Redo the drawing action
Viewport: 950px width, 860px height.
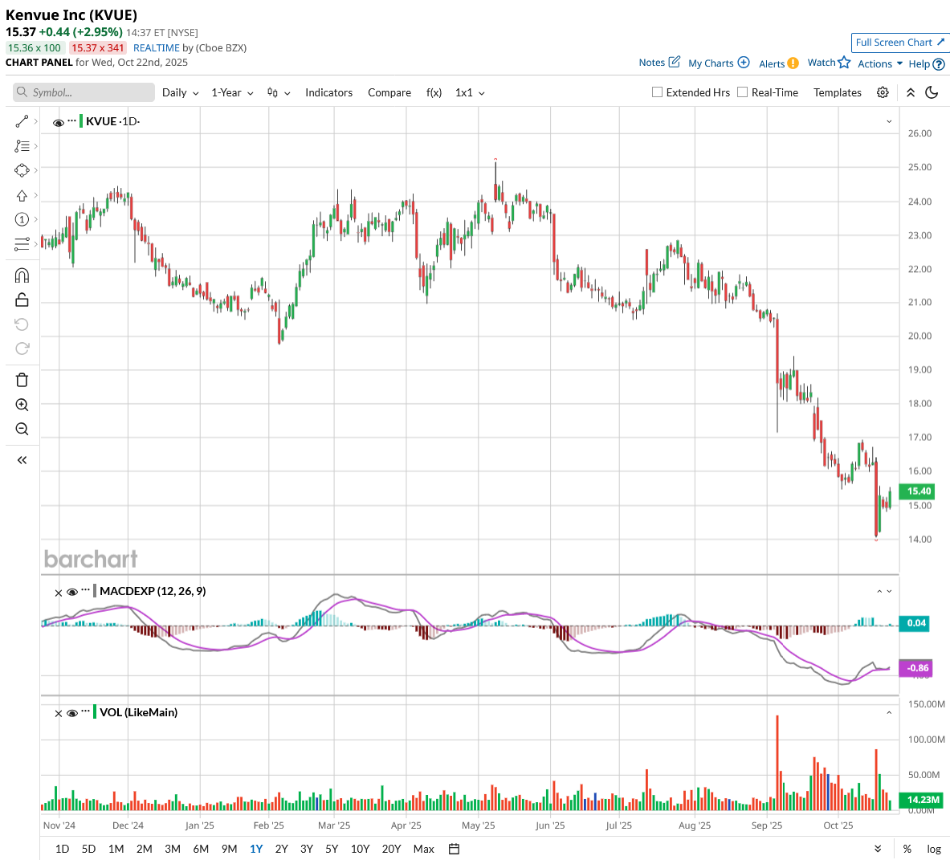tap(22, 348)
